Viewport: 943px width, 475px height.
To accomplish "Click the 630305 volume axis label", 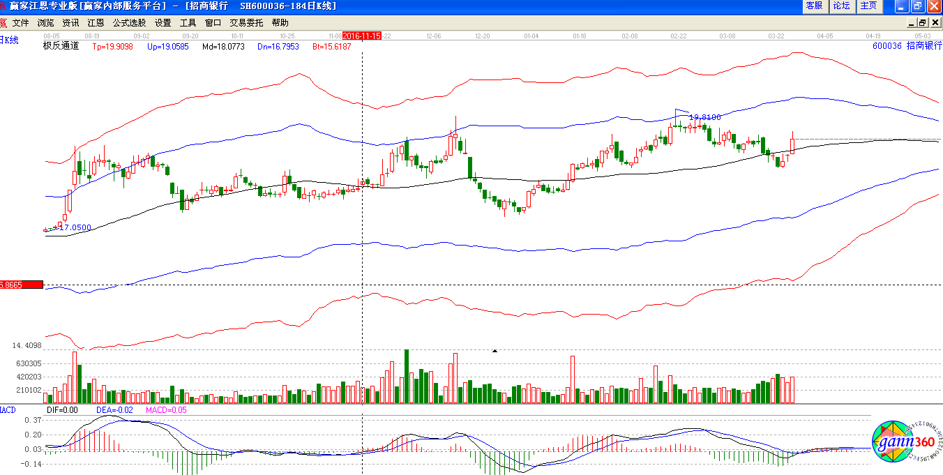I will 29,363.
